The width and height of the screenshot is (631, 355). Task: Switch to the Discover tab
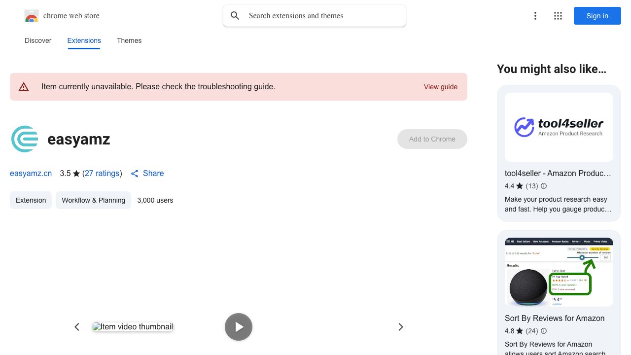tap(38, 40)
